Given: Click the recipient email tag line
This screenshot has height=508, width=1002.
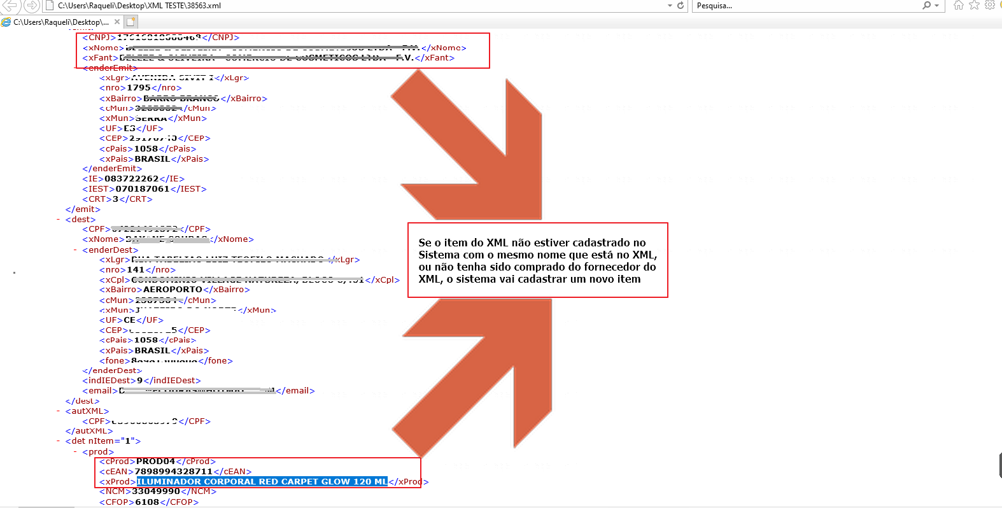Looking at the screenshot, I should pyautogui.click(x=199, y=391).
